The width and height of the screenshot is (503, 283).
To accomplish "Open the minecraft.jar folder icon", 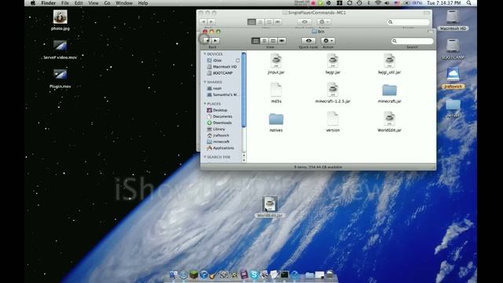I will tap(390, 90).
